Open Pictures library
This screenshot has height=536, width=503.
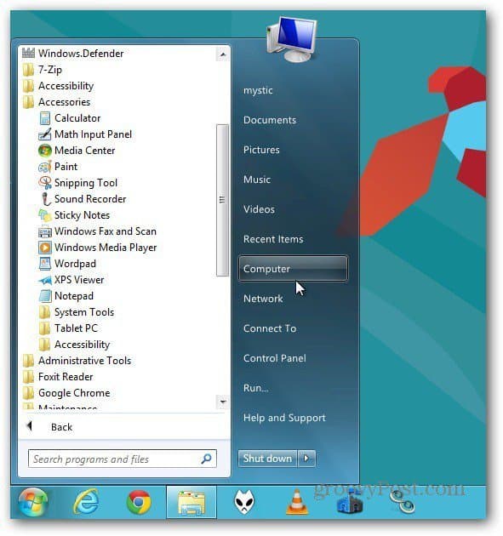point(261,150)
